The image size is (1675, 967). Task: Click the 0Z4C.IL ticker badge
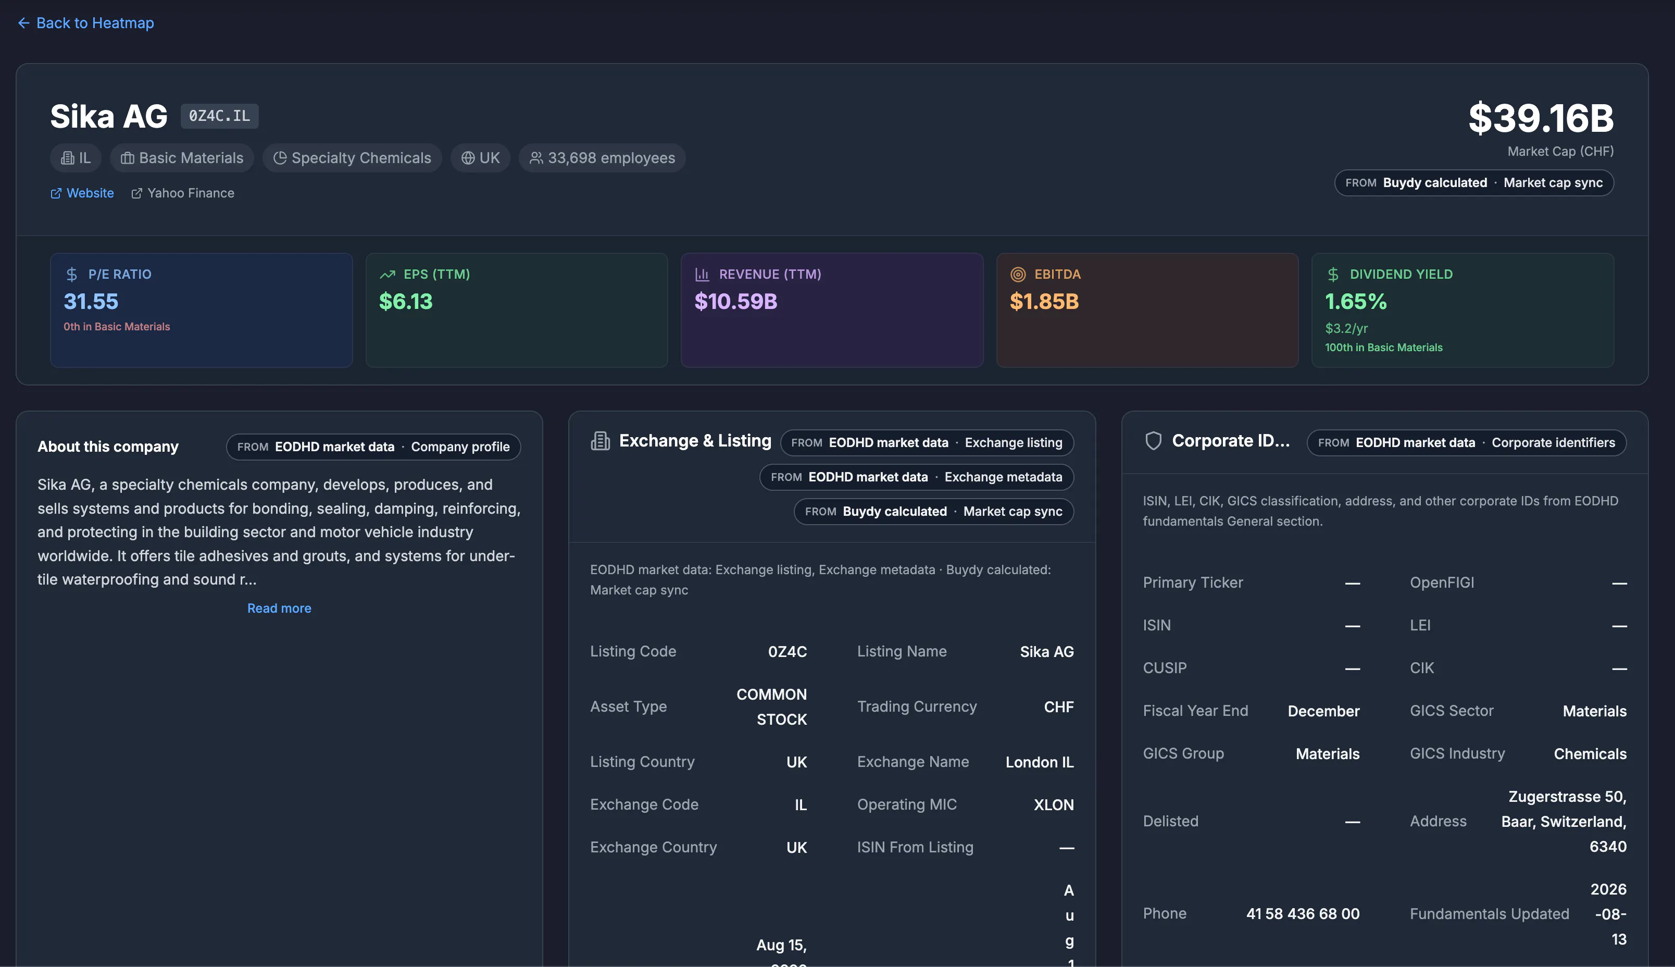219,116
